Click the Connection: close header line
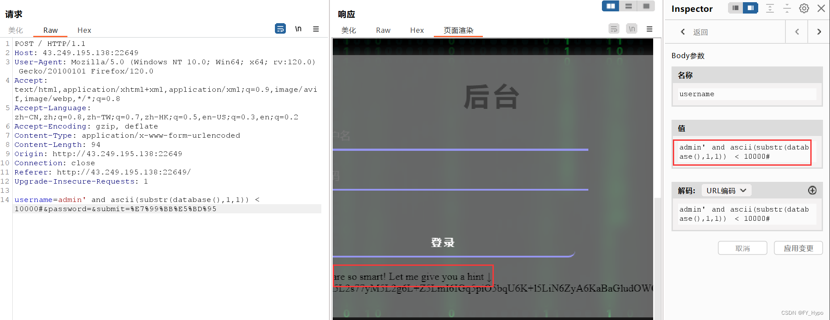 (x=55, y=163)
